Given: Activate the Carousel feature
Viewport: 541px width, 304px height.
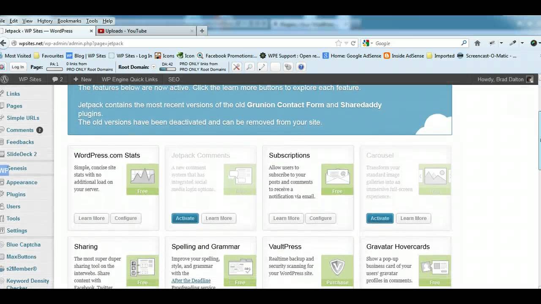Looking at the screenshot, I should pyautogui.click(x=380, y=218).
